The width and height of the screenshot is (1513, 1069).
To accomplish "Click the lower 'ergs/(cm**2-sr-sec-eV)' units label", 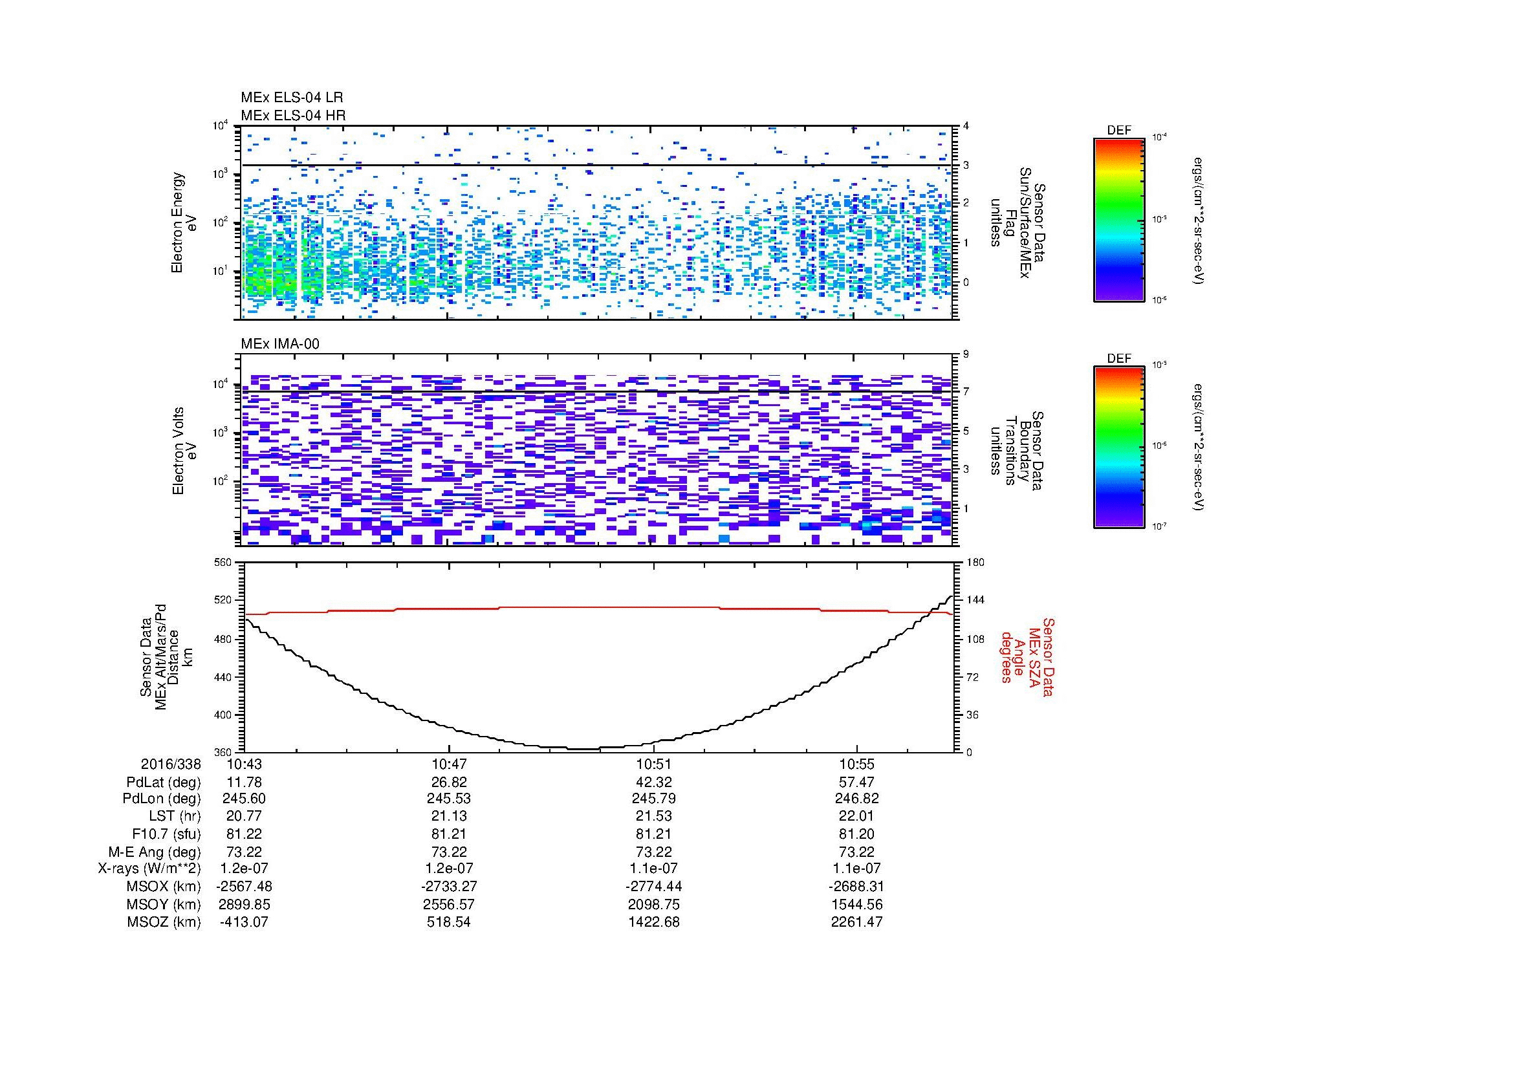I will point(1197,448).
